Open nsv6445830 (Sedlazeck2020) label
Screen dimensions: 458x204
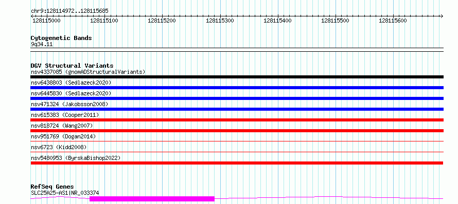71,93
